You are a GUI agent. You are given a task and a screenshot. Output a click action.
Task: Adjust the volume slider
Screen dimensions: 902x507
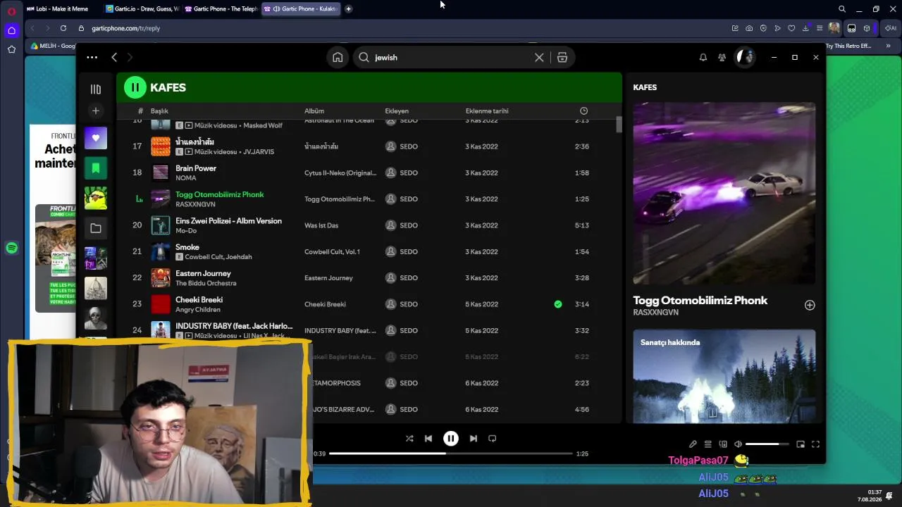[767, 444]
